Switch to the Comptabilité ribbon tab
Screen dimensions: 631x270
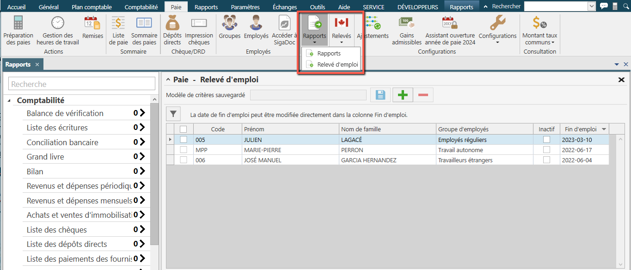pos(141,7)
